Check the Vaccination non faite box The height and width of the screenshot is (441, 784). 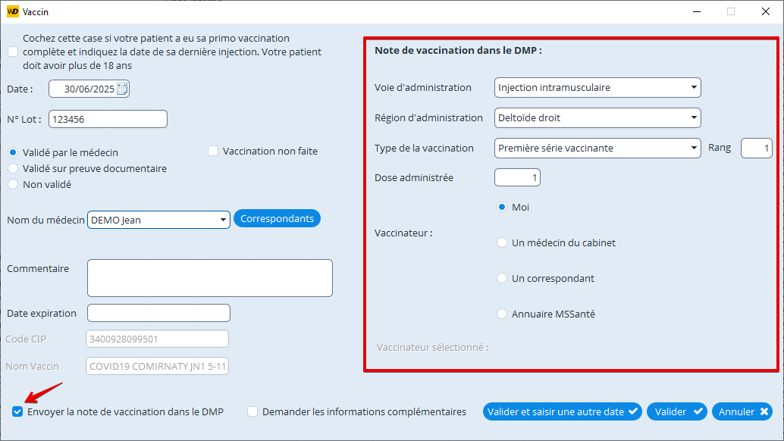(x=213, y=151)
